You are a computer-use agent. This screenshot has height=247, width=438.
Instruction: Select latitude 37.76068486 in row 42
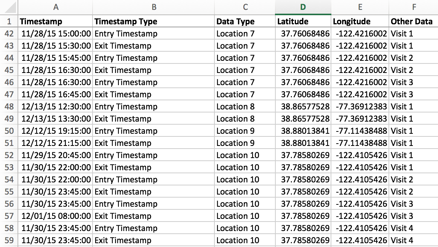303,33
